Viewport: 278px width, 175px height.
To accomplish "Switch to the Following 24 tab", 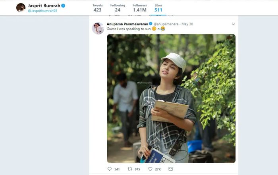I will [x=118, y=8].
